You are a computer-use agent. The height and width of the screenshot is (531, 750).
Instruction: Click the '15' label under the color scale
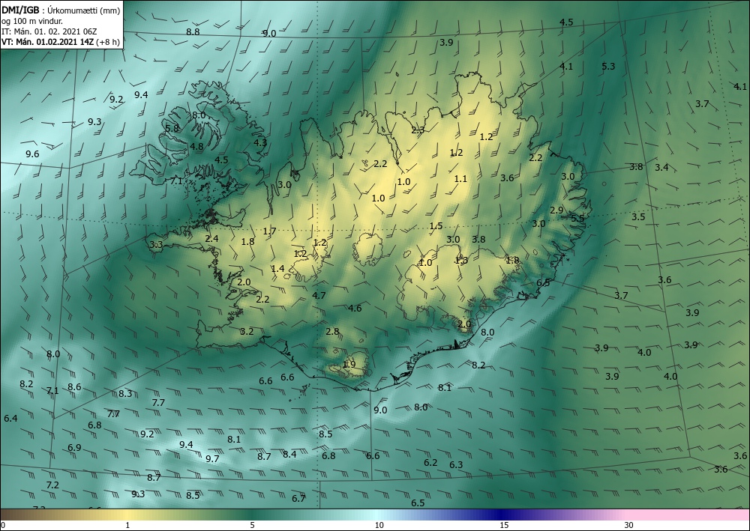(x=504, y=525)
